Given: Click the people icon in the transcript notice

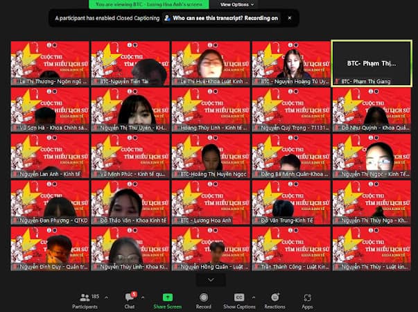Looking at the screenshot, I should pos(167,18).
